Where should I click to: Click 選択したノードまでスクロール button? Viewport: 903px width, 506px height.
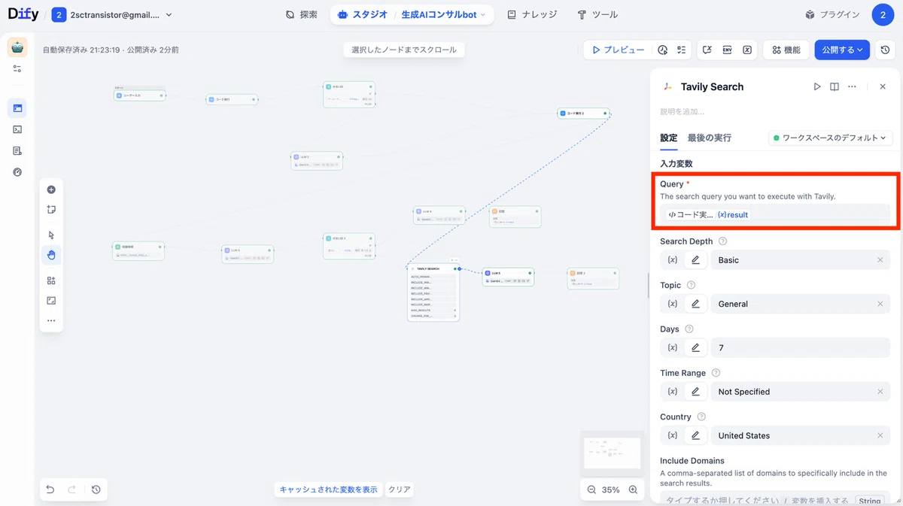[x=404, y=50]
